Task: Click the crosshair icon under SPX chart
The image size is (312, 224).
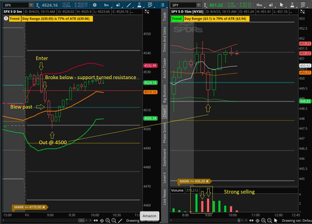Action: coord(102,220)
